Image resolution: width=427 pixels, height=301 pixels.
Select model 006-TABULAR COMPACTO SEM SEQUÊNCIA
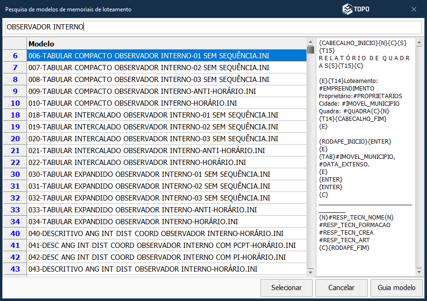149,56
